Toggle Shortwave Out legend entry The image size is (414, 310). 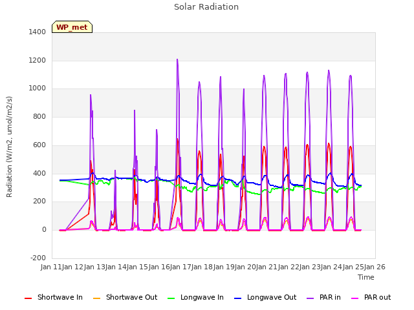(x=125, y=297)
